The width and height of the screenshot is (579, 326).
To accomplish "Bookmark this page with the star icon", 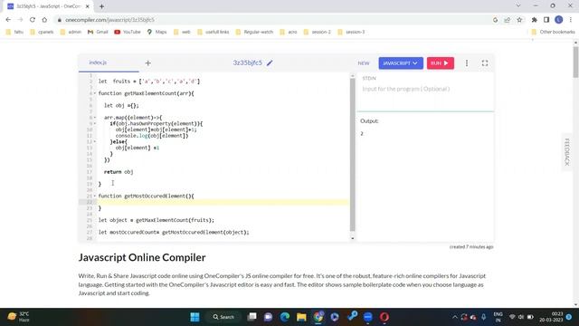I will (519, 20).
